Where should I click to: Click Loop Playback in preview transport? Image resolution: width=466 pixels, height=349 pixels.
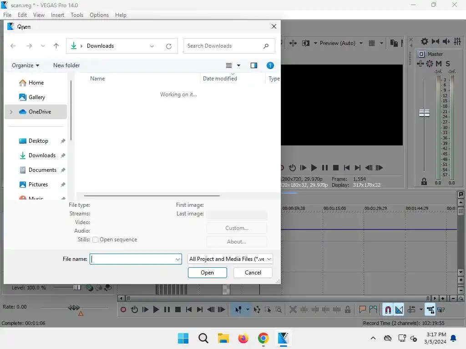pos(292,168)
